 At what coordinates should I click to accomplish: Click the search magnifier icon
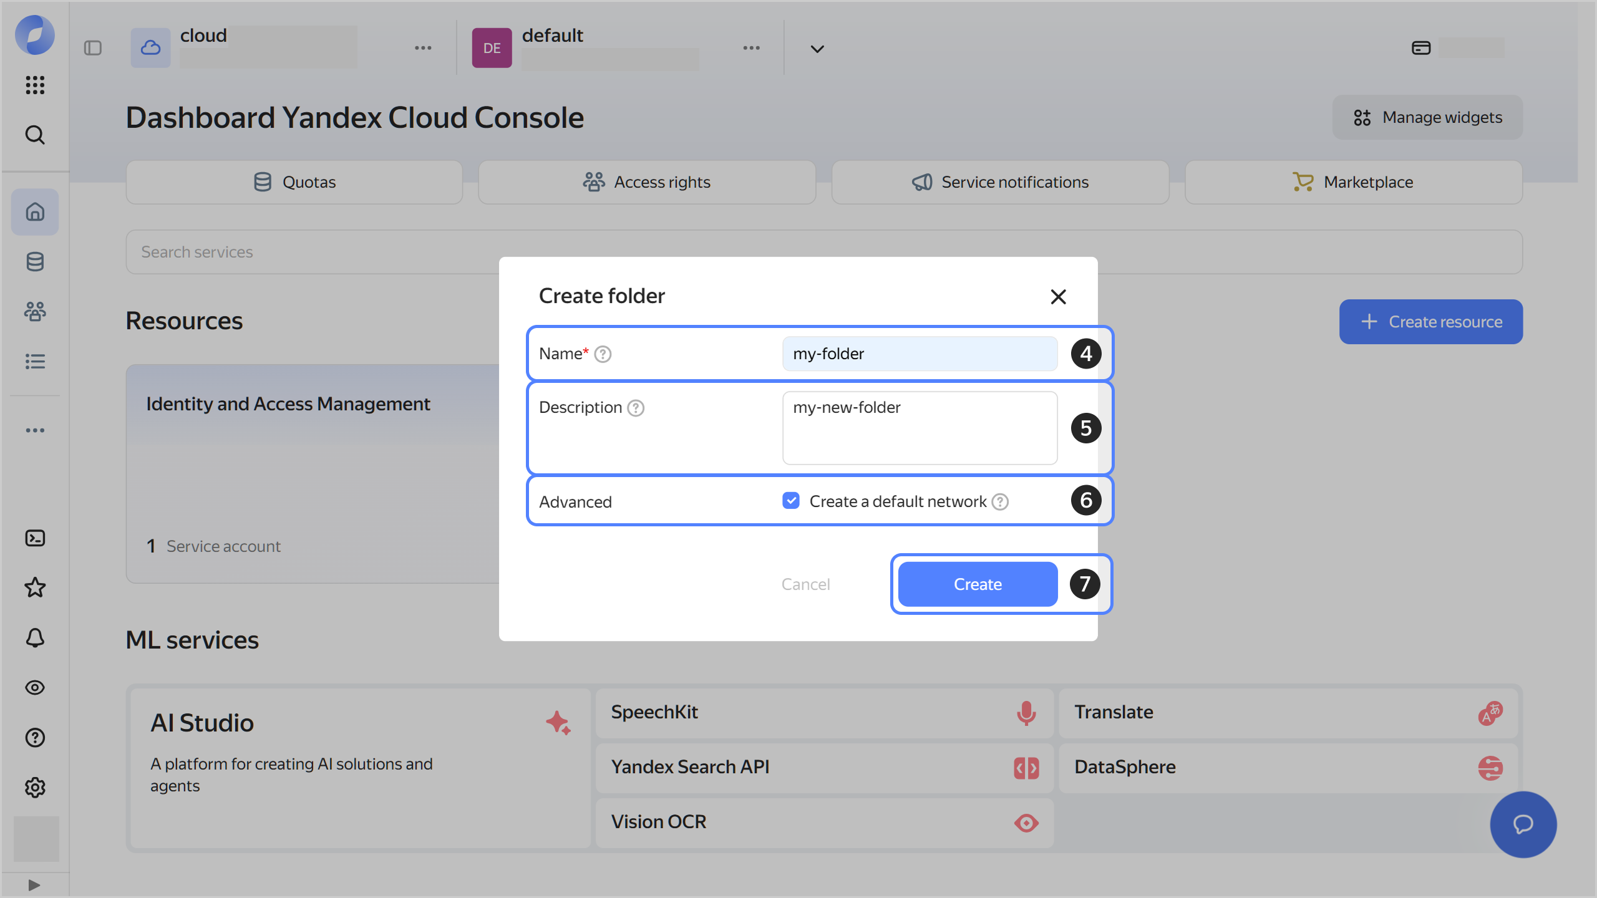(x=35, y=135)
